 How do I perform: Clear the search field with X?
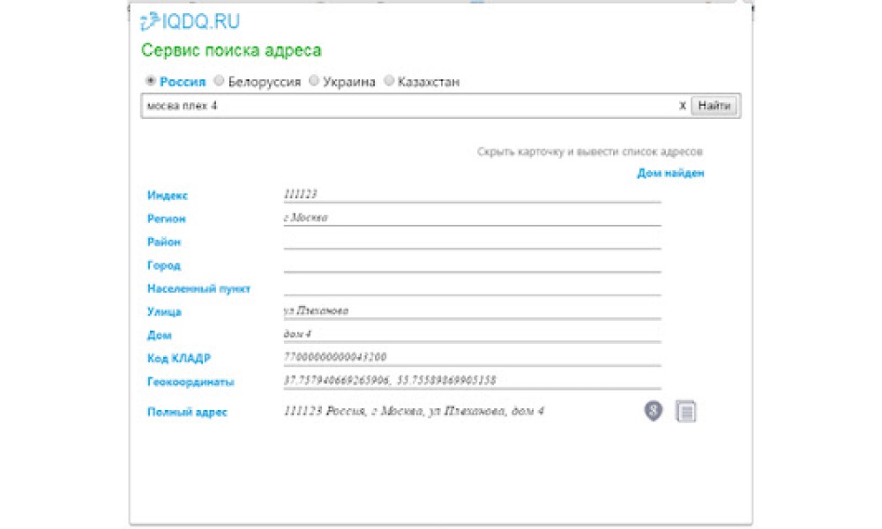683,106
